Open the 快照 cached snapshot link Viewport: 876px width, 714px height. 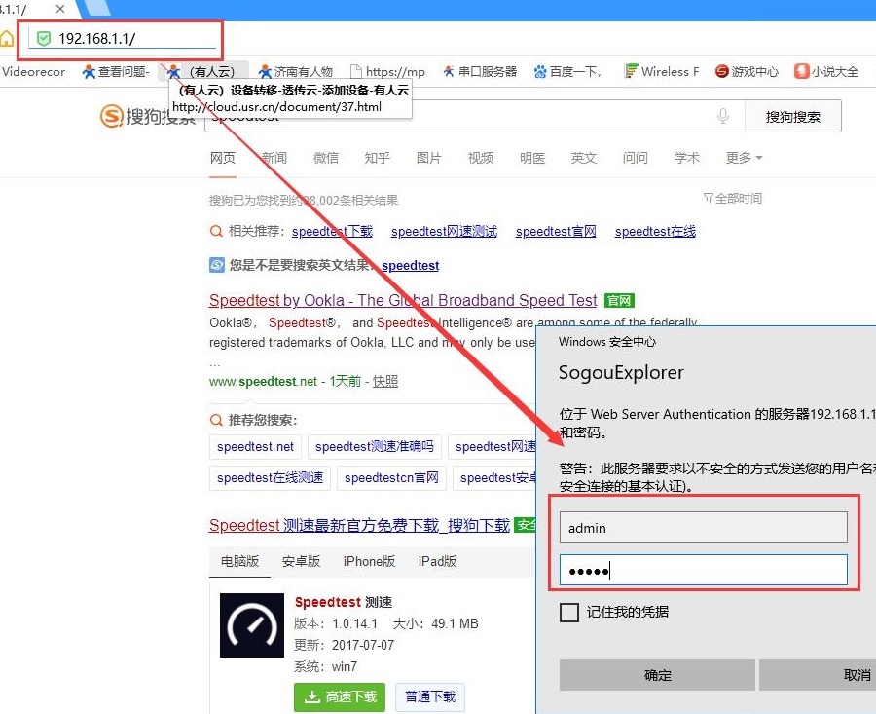pos(385,381)
